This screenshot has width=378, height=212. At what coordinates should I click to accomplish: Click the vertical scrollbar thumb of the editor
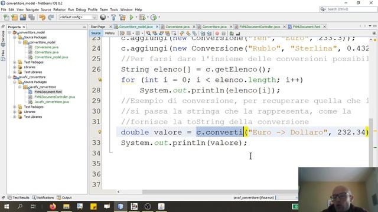[x=371, y=143]
